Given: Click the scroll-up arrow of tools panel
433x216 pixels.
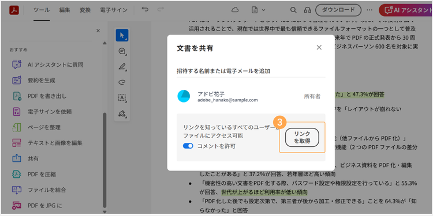Looking at the screenshot, I should pos(104,43).
